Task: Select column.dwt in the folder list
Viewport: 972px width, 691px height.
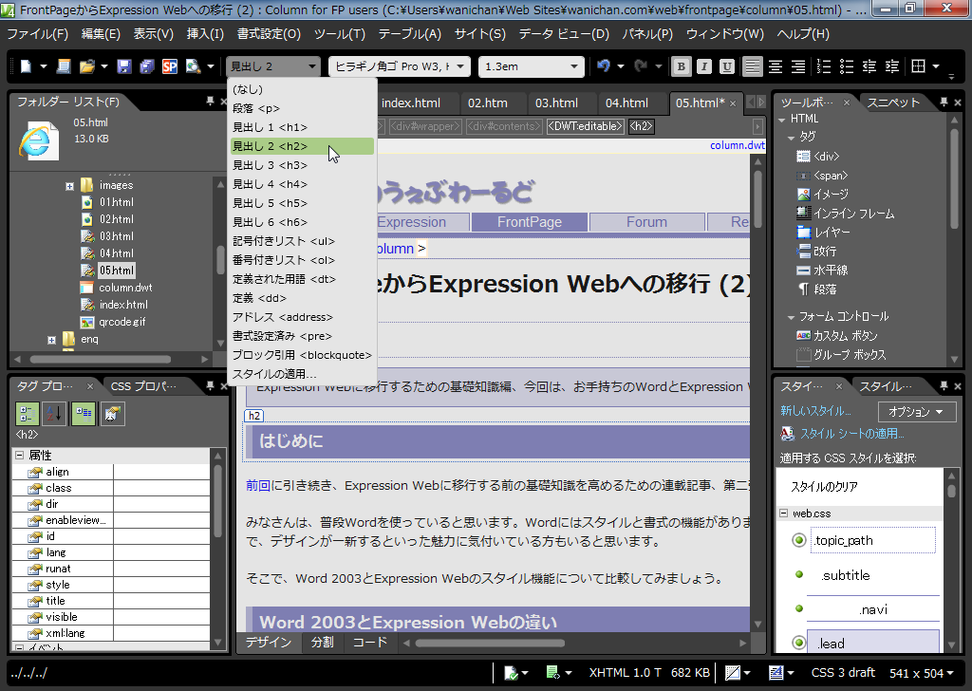Action: (x=125, y=288)
